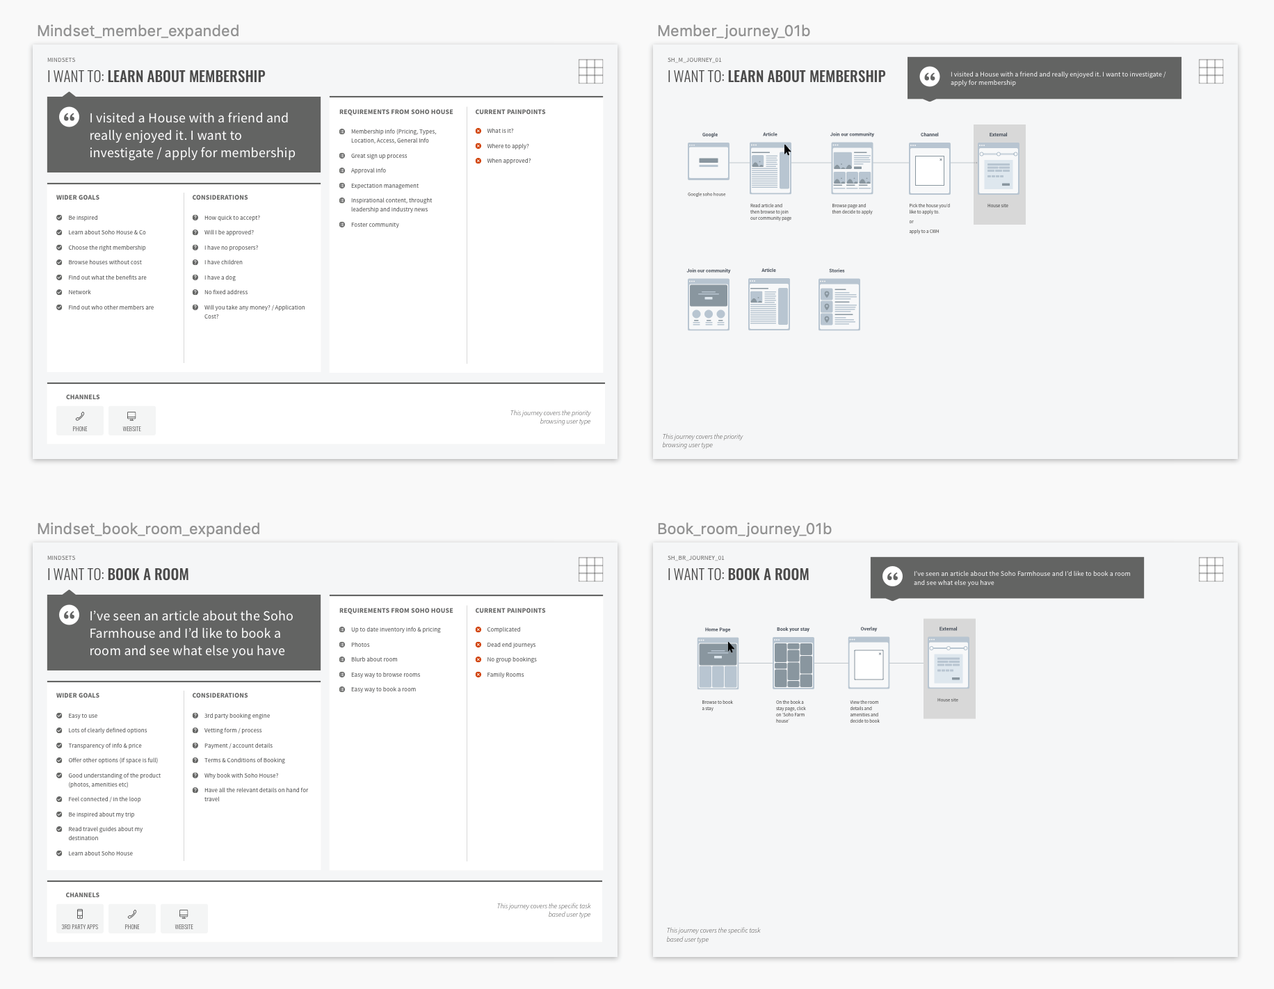Click 'Foster community' requirement text
1274x989 pixels.
coord(375,225)
